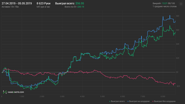Viewport: 185px width, 104px height.
Task: Click the $40 y-axis label
Action: pyautogui.click(x=178, y=44)
